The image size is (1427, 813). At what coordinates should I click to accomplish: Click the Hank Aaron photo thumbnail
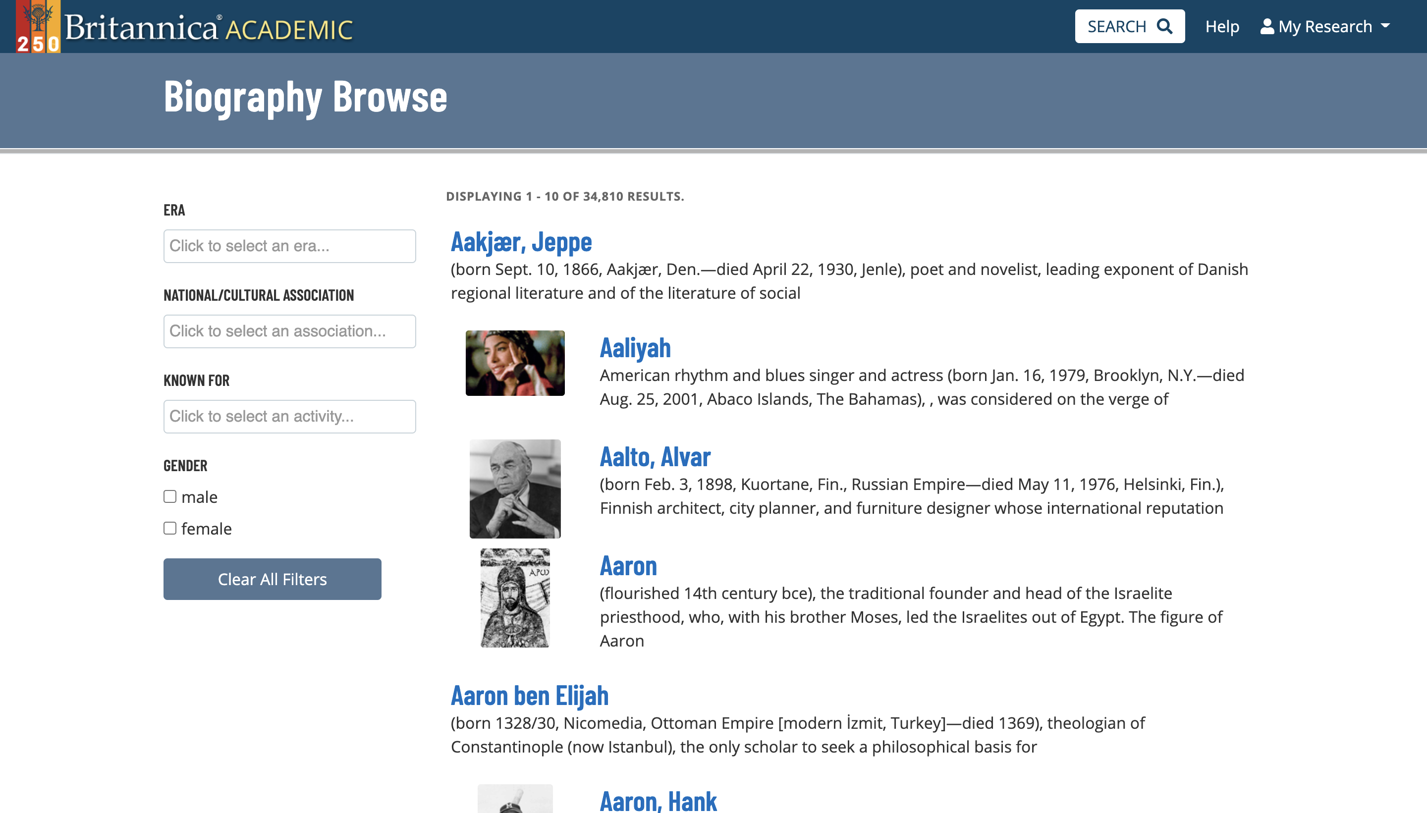coord(515,799)
